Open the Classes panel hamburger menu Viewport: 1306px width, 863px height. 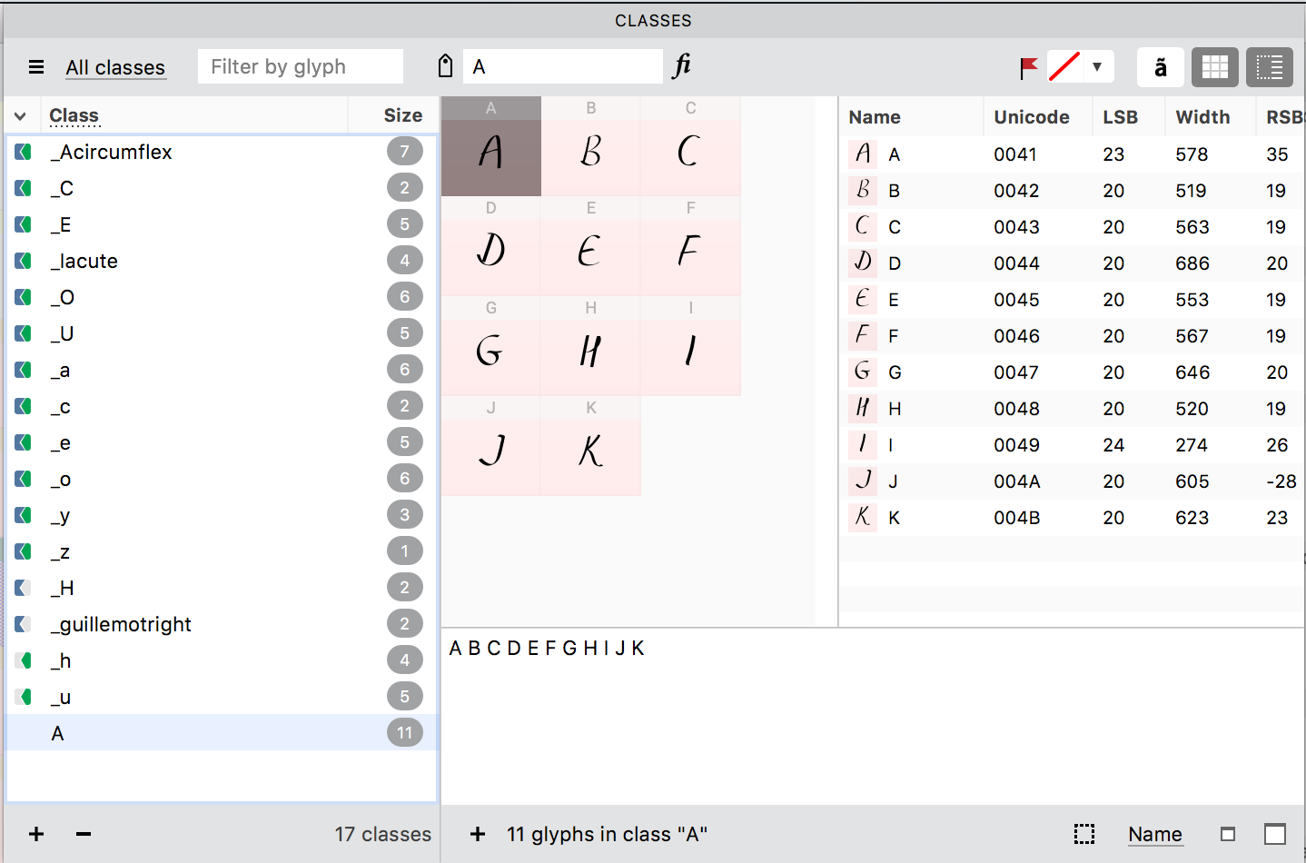[36, 67]
